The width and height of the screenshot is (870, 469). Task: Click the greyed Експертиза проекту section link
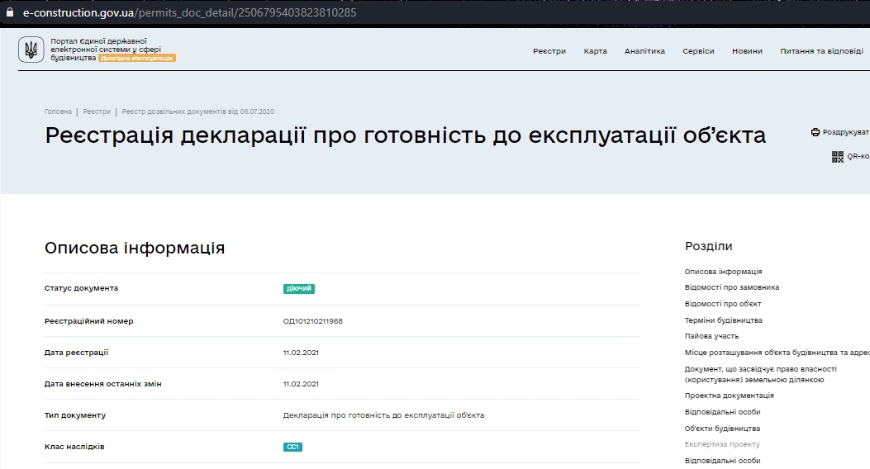[x=722, y=444]
